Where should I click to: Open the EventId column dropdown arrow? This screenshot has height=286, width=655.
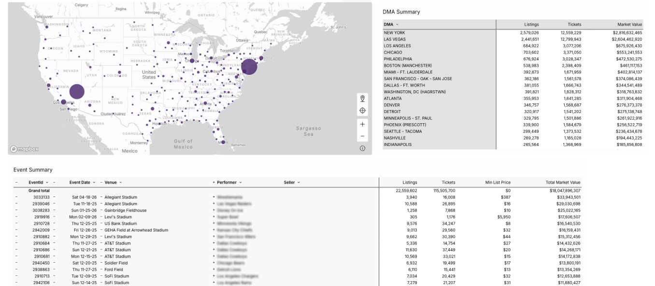[x=47, y=182]
